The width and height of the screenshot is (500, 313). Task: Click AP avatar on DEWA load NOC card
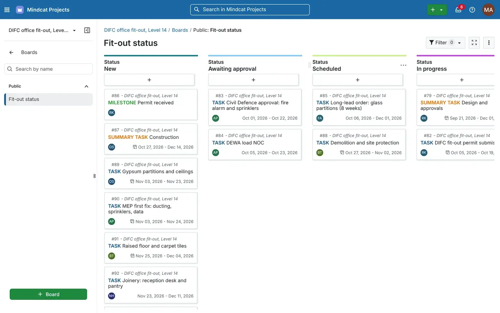[216, 153]
